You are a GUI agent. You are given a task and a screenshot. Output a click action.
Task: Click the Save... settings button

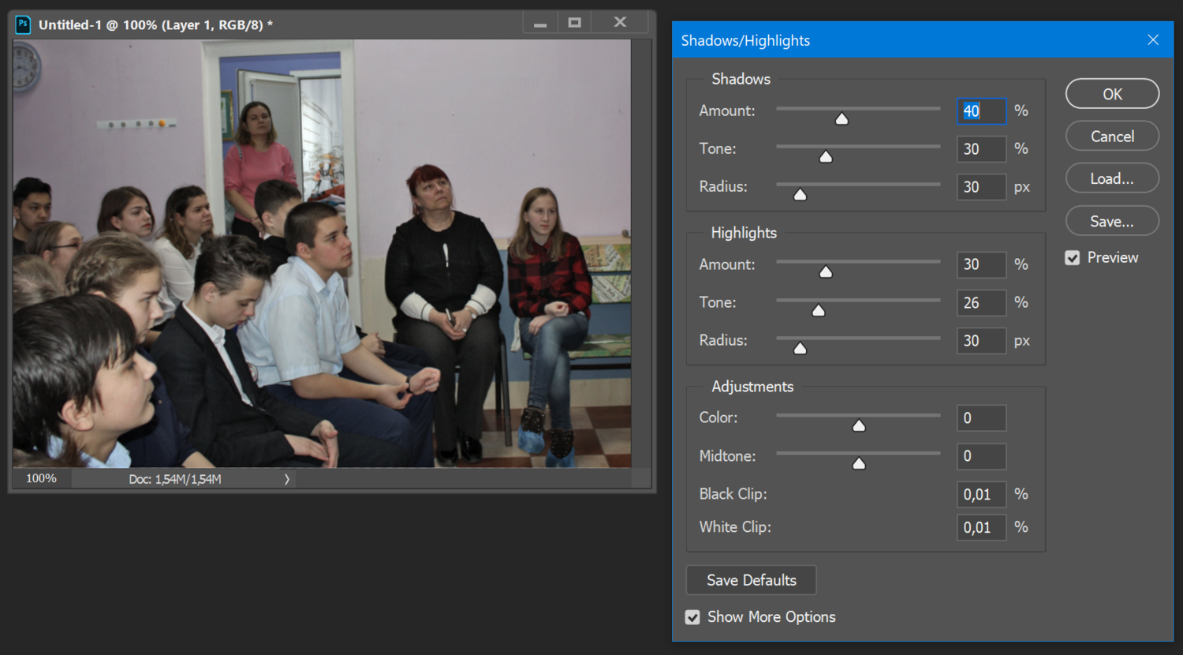click(x=1112, y=222)
